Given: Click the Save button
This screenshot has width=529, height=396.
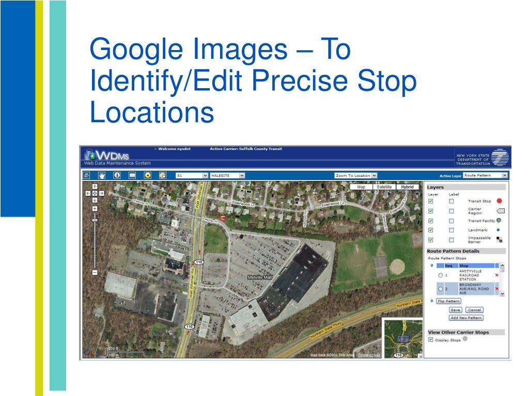Looking at the screenshot, I should click(456, 310).
